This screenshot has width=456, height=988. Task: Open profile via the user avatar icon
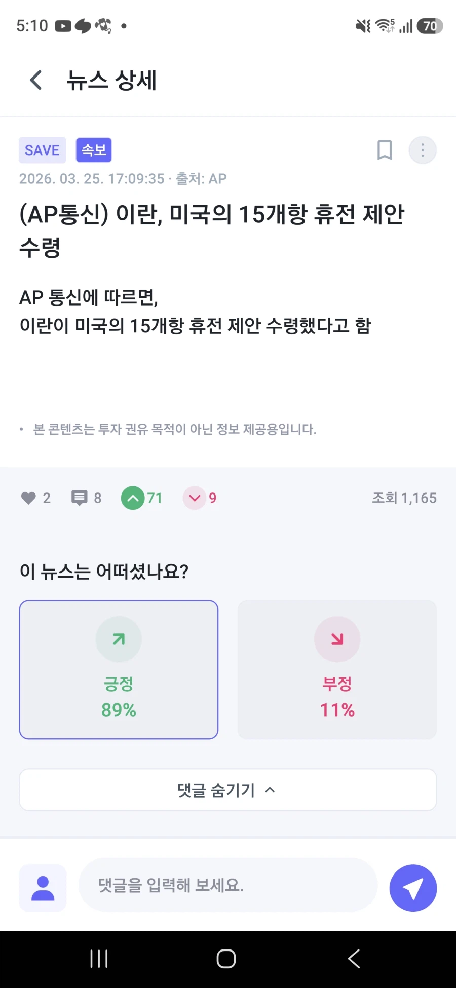pyautogui.click(x=43, y=888)
